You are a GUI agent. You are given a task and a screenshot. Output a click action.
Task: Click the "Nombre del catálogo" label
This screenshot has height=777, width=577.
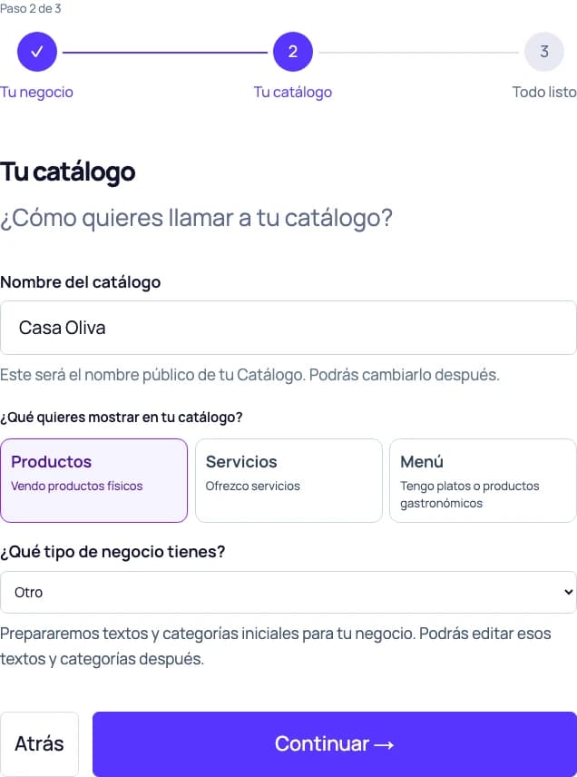pyautogui.click(x=80, y=282)
